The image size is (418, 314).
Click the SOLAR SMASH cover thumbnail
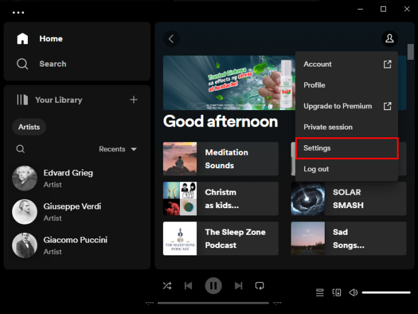tap(308, 198)
